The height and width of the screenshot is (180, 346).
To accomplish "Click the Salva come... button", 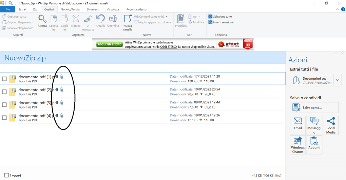I will 314,108.
